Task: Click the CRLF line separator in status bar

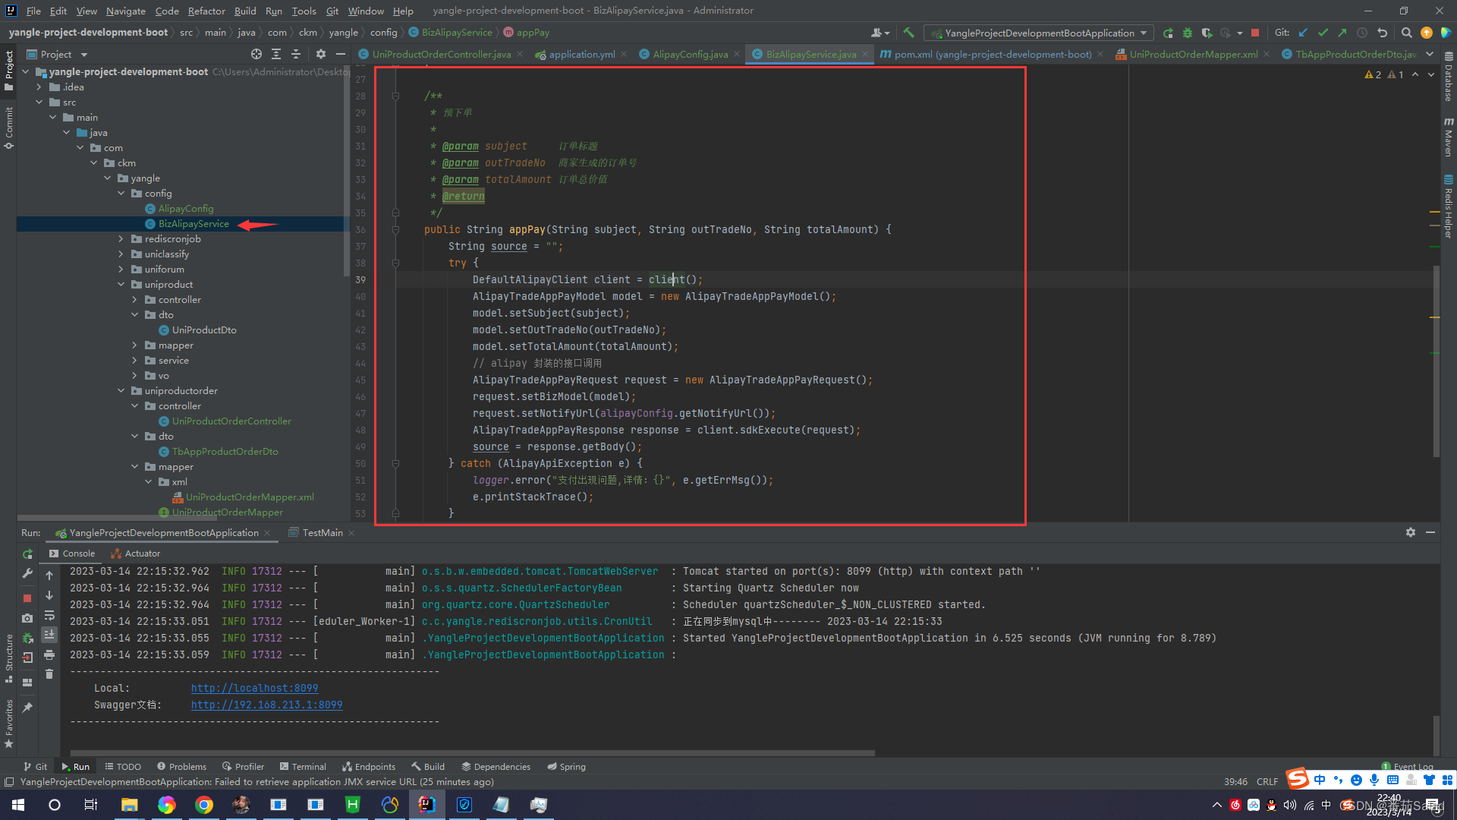Action: pyautogui.click(x=1267, y=781)
